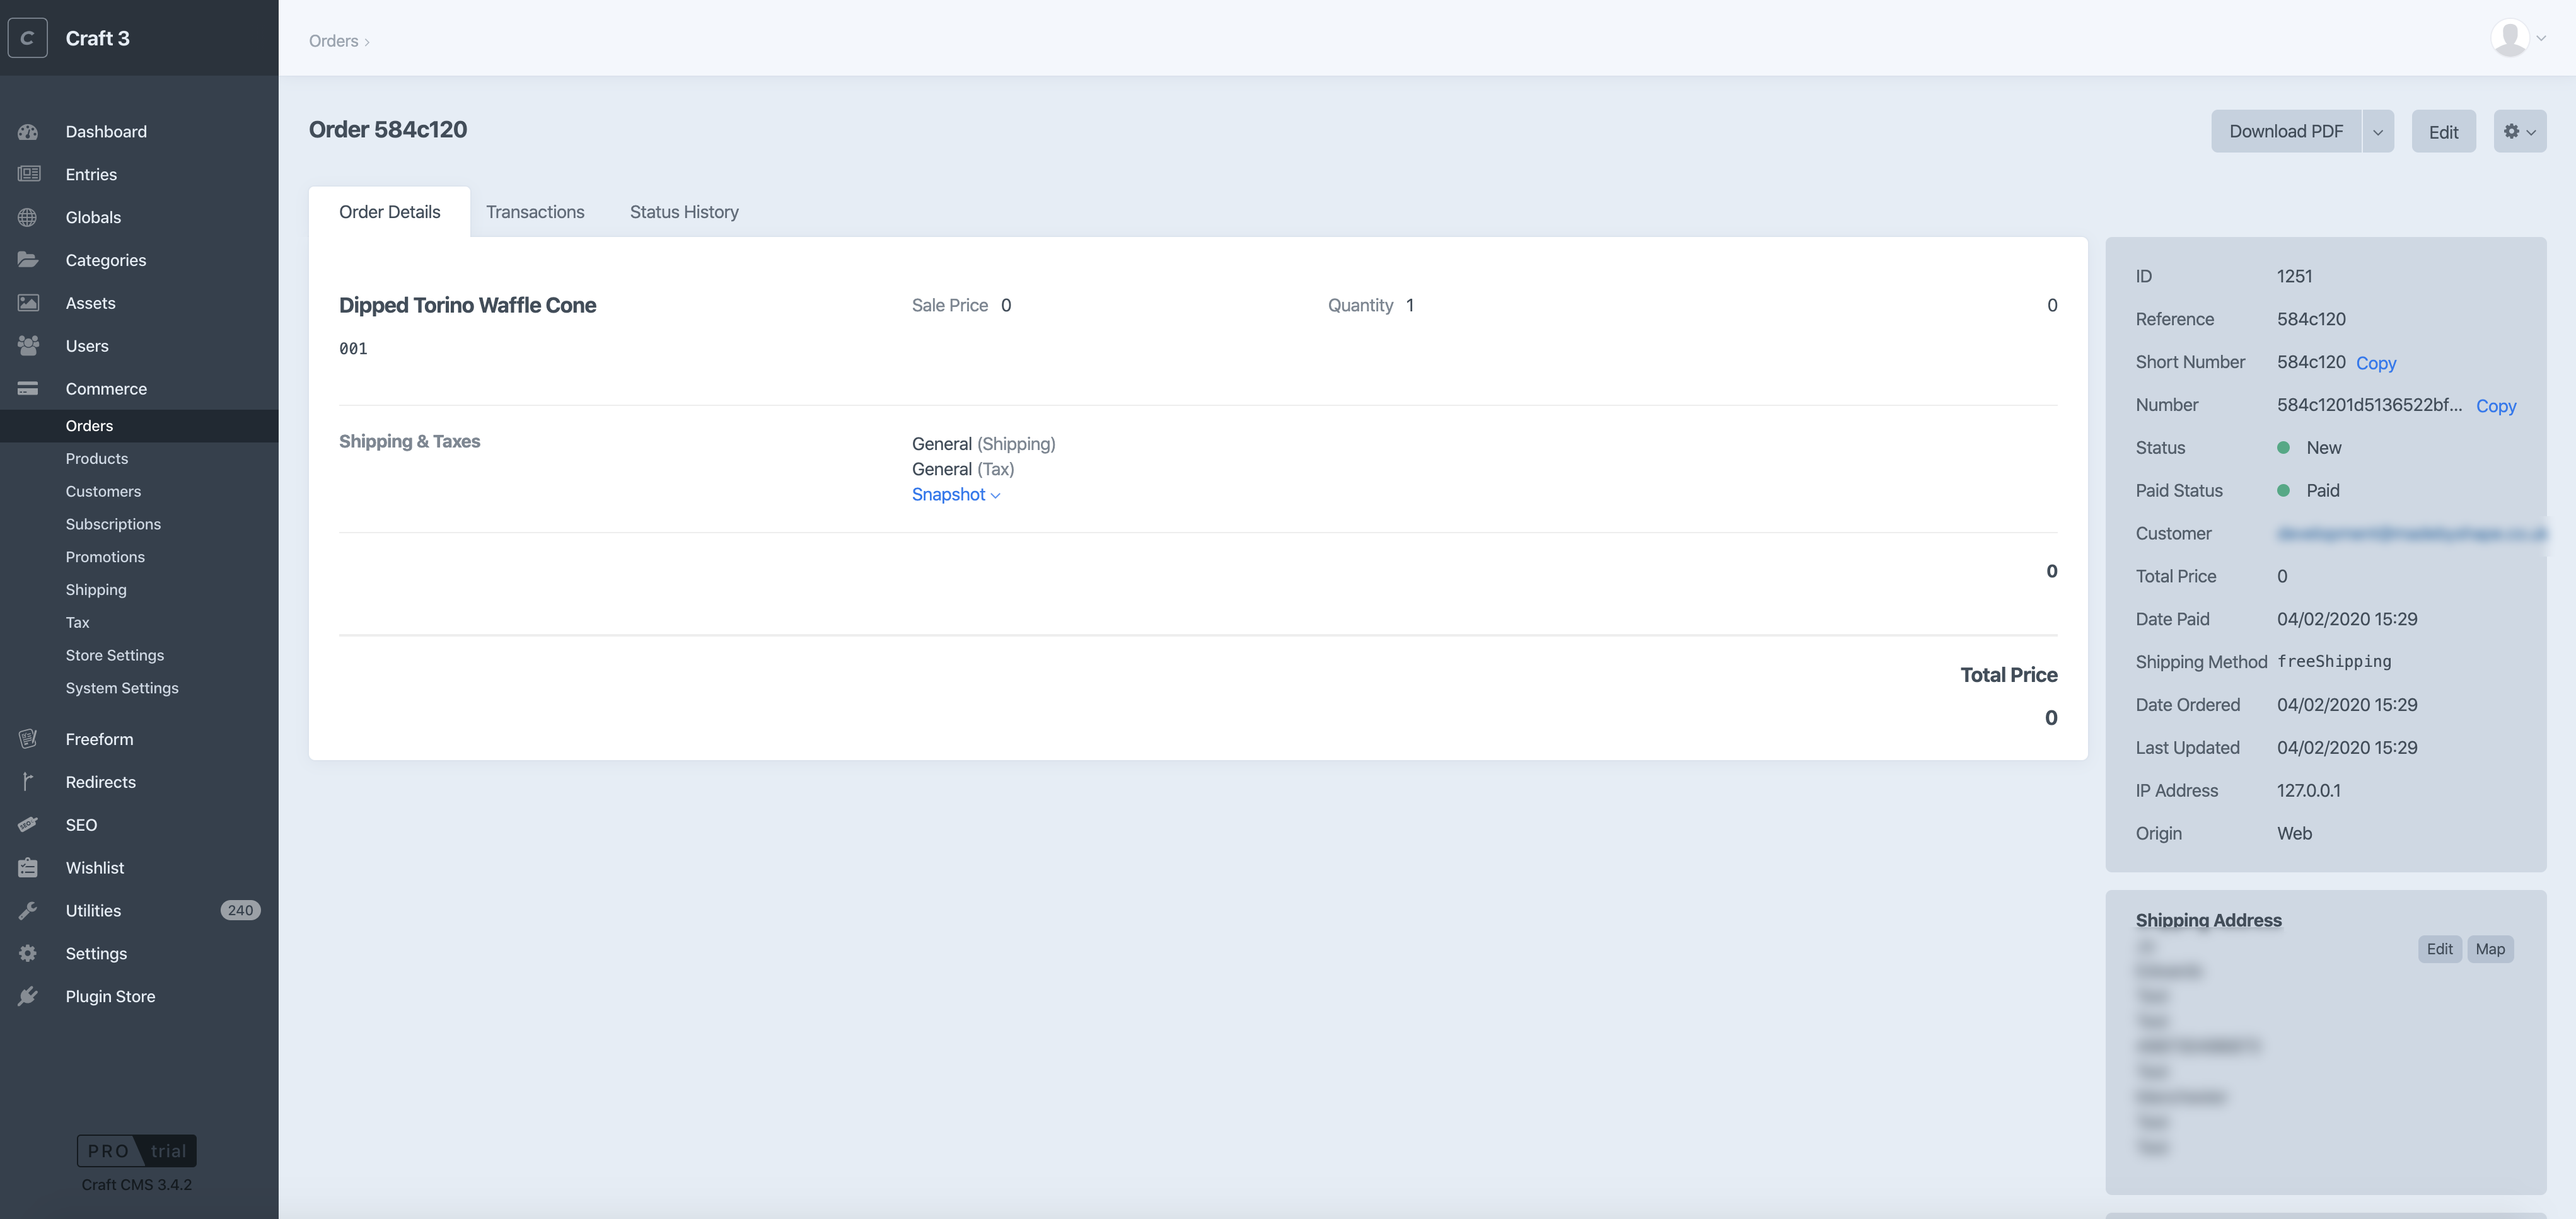This screenshot has height=1219, width=2576.
Task: Click the Utilities badge showing 240
Action: (239, 910)
